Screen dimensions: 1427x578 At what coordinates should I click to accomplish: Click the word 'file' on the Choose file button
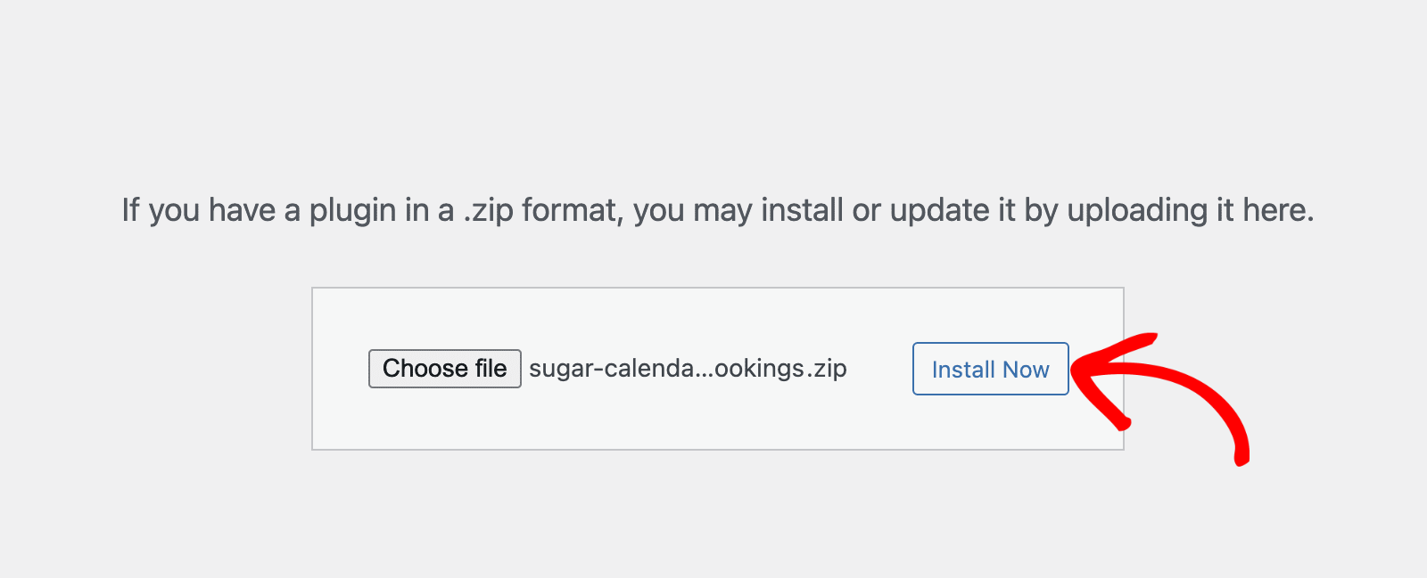(491, 369)
